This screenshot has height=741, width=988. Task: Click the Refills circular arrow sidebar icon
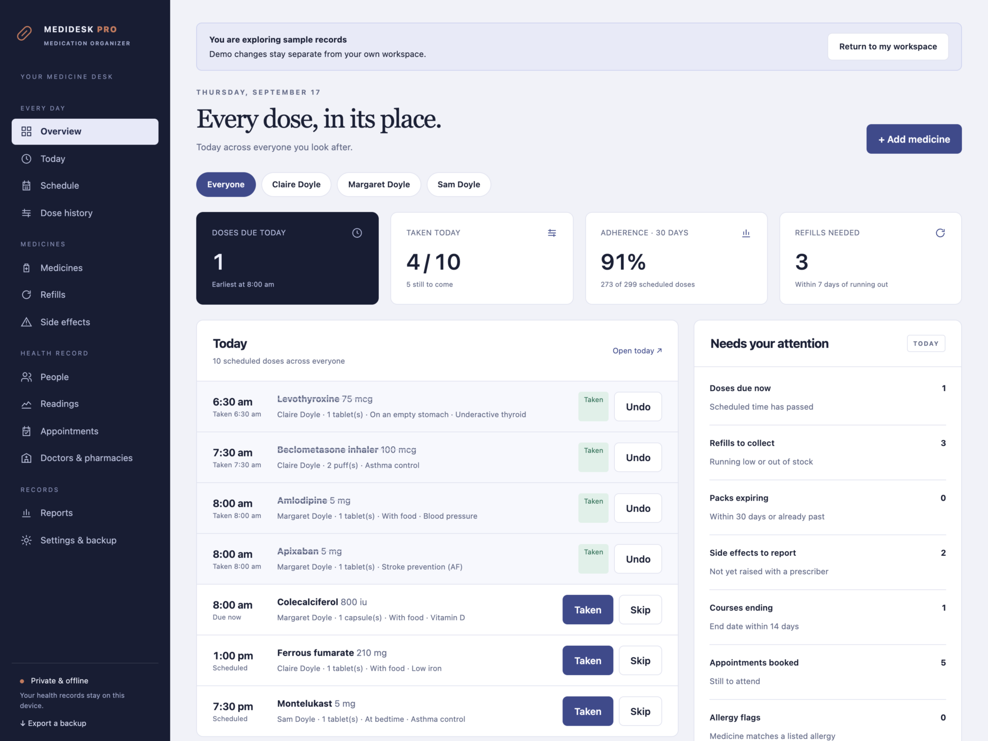[x=26, y=294]
